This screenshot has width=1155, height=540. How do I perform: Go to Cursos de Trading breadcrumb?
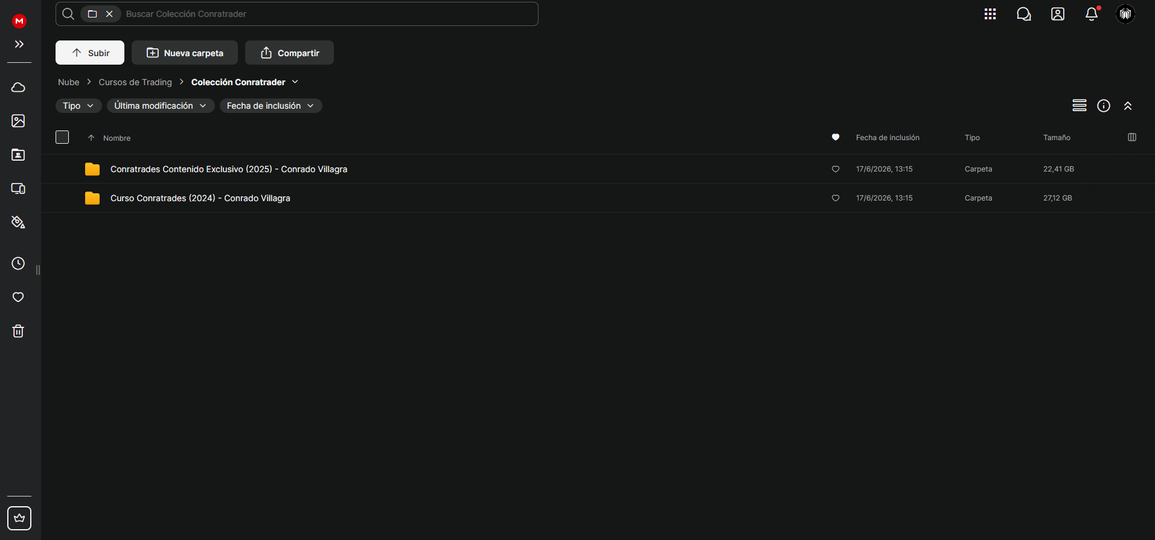(135, 82)
